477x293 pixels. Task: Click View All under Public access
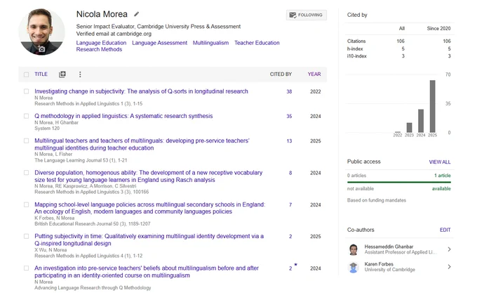440,162
